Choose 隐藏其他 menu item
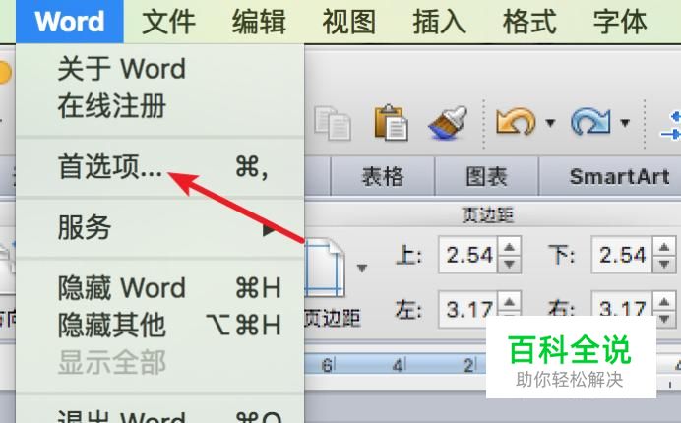 click(159, 325)
